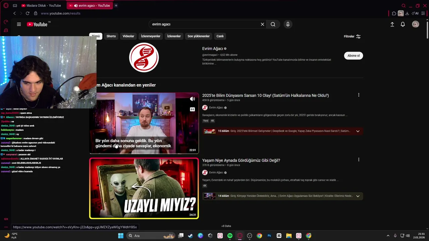Open Spotify from the taskbar
The image size is (429, 241).
tap(230, 236)
